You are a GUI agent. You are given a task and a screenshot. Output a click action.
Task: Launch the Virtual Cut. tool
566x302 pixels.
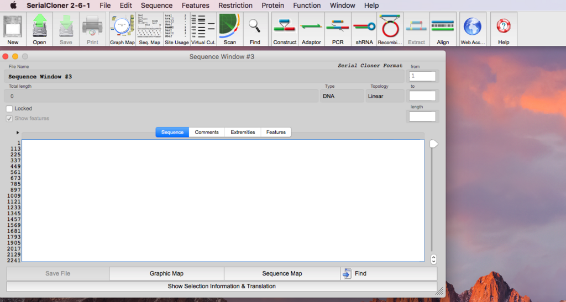coord(203,29)
